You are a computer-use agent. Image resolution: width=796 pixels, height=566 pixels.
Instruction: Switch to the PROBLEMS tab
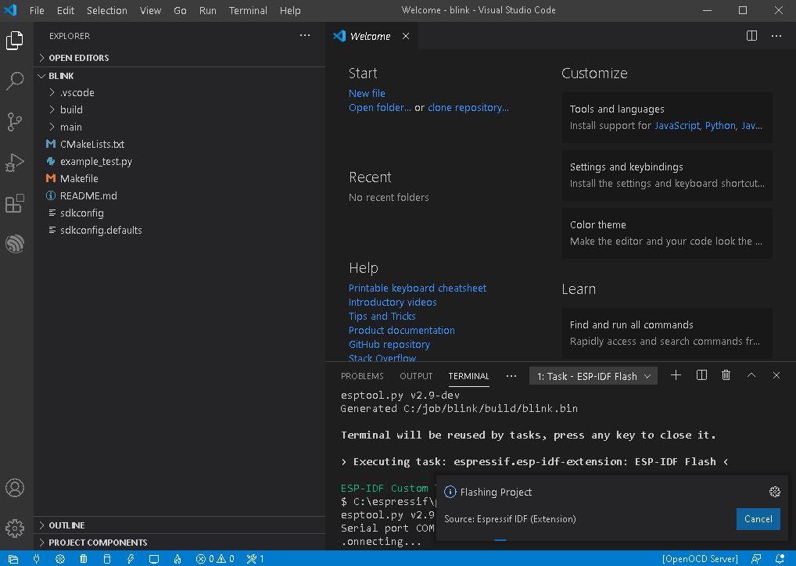(362, 376)
